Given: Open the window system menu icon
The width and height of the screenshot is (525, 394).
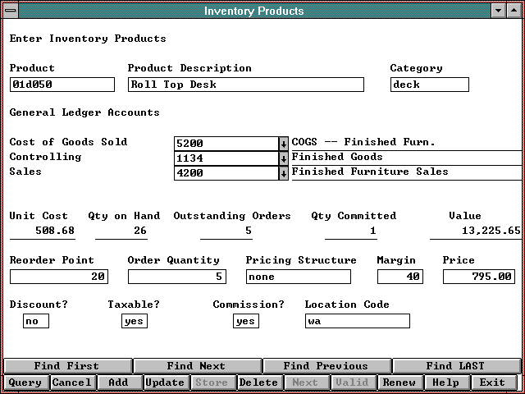Looking at the screenshot, I should click(9, 11).
